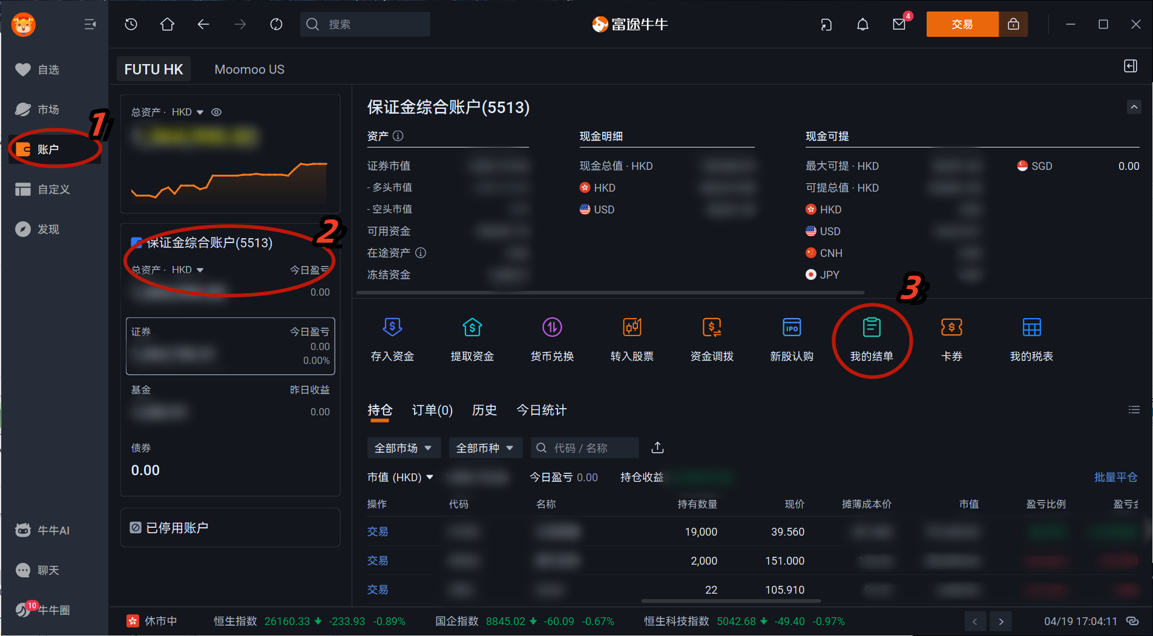
Task: Open 卡券 coupons
Action: pyautogui.click(x=951, y=340)
